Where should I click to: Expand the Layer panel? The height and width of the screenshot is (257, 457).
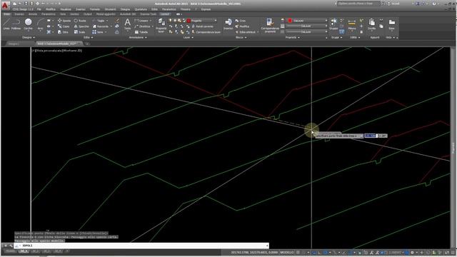(x=188, y=37)
